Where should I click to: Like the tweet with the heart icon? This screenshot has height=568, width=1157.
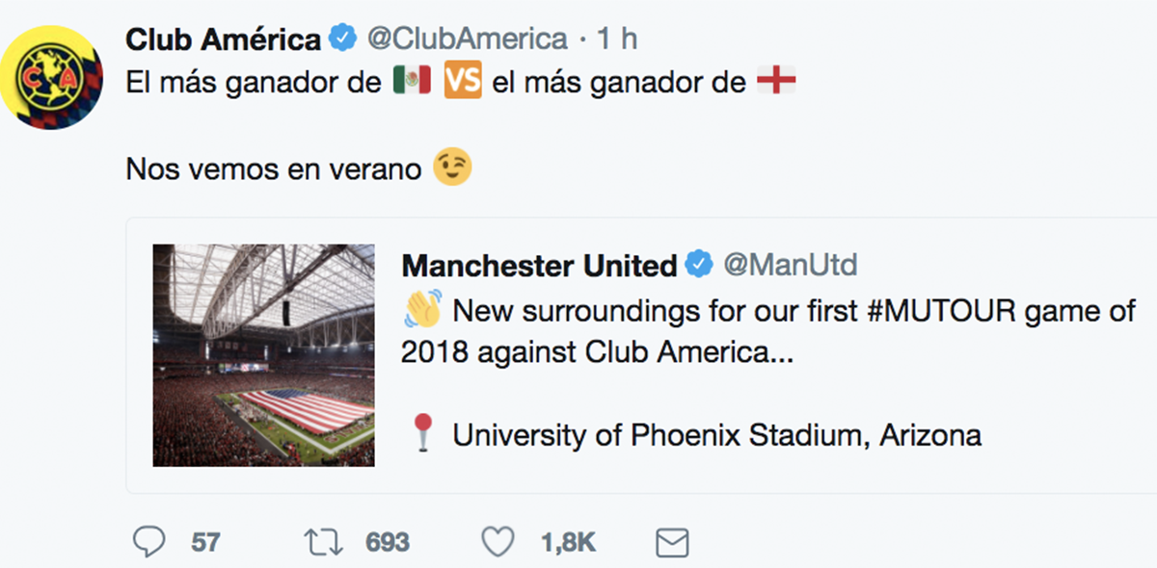498,543
